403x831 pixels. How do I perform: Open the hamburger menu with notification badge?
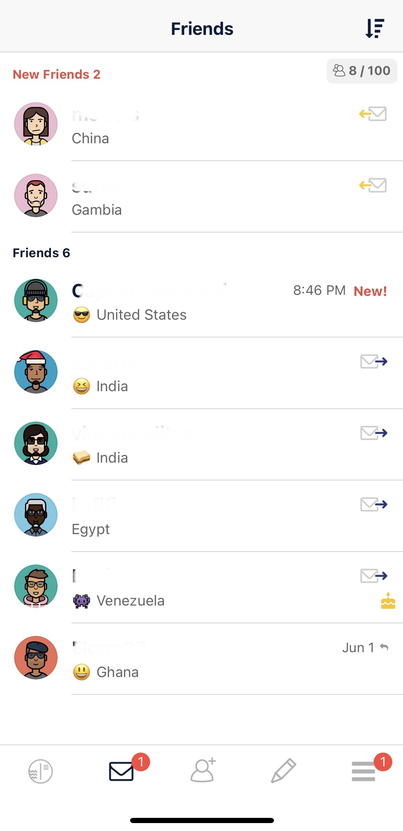tap(364, 771)
